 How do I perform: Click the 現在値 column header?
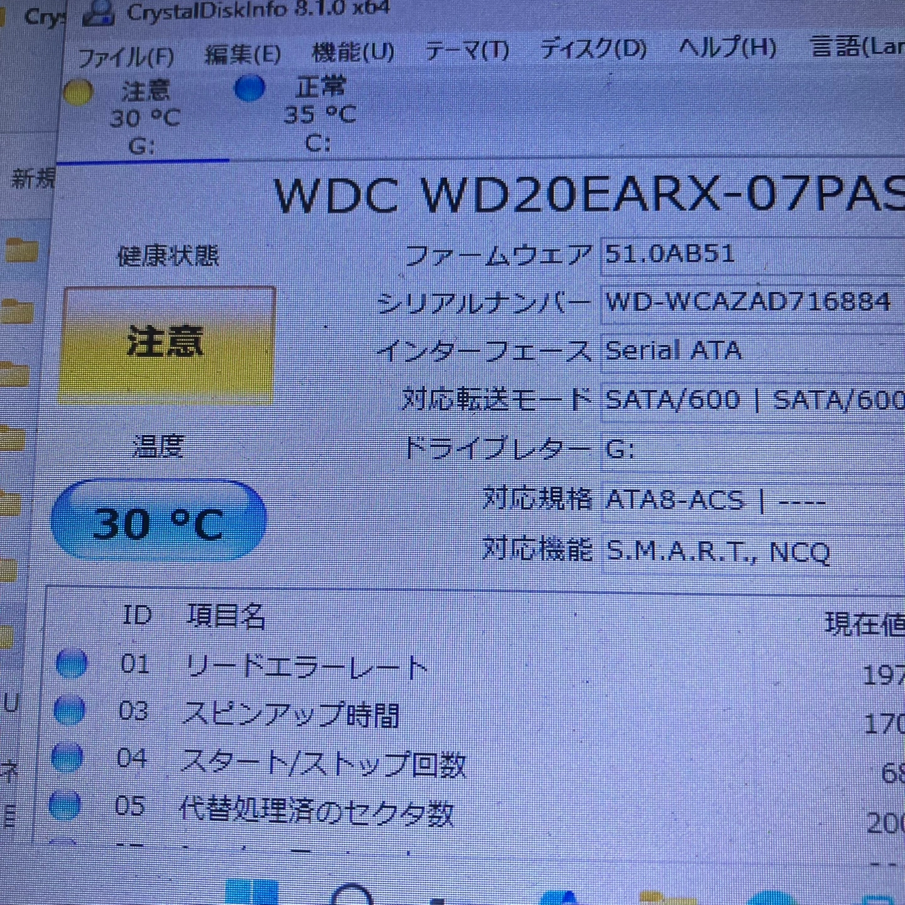coord(865,624)
